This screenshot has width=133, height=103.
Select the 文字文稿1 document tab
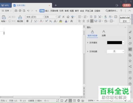coord(32,5)
